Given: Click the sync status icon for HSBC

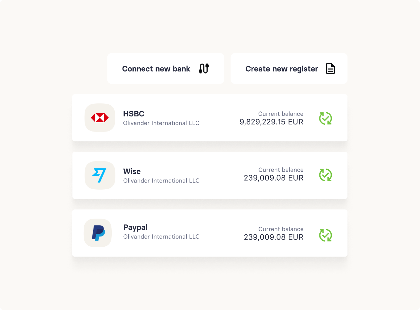Looking at the screenshot, I should click(325, 118).
